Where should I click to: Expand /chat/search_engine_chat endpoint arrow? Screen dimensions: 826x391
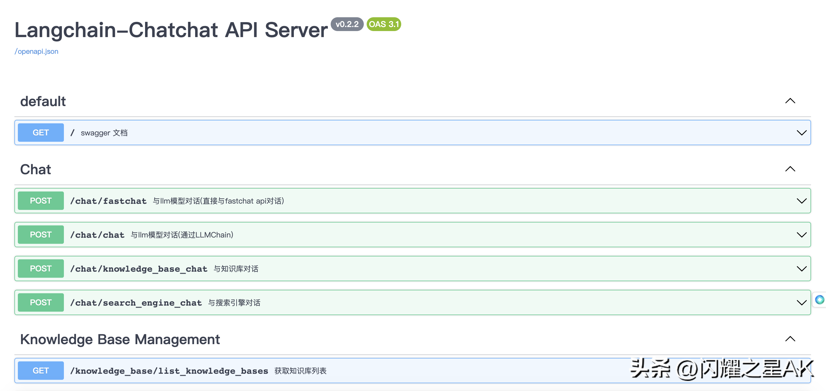click(801, 303)
